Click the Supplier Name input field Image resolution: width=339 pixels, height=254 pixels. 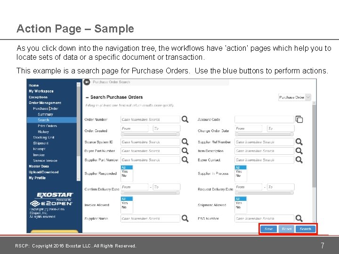coord(150,219)
